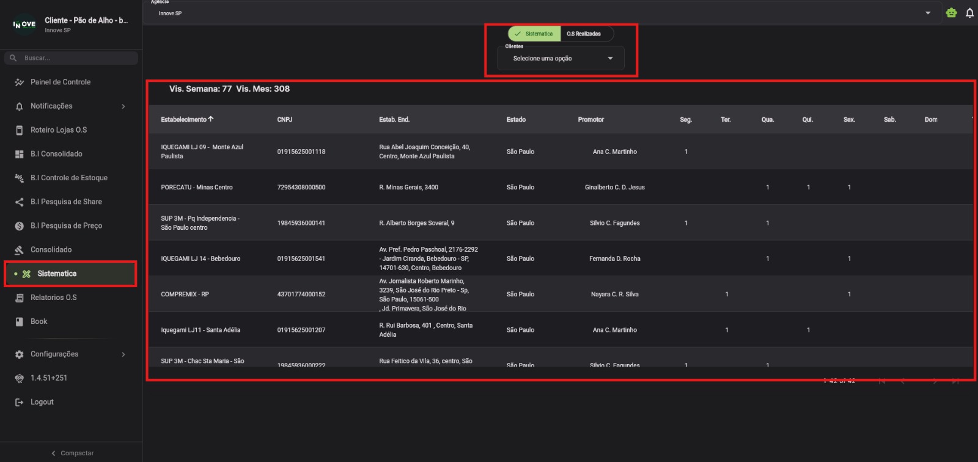Switch to O.S Realizadas toggle
Screen dimensions: 978x462
tap(584, 34)
